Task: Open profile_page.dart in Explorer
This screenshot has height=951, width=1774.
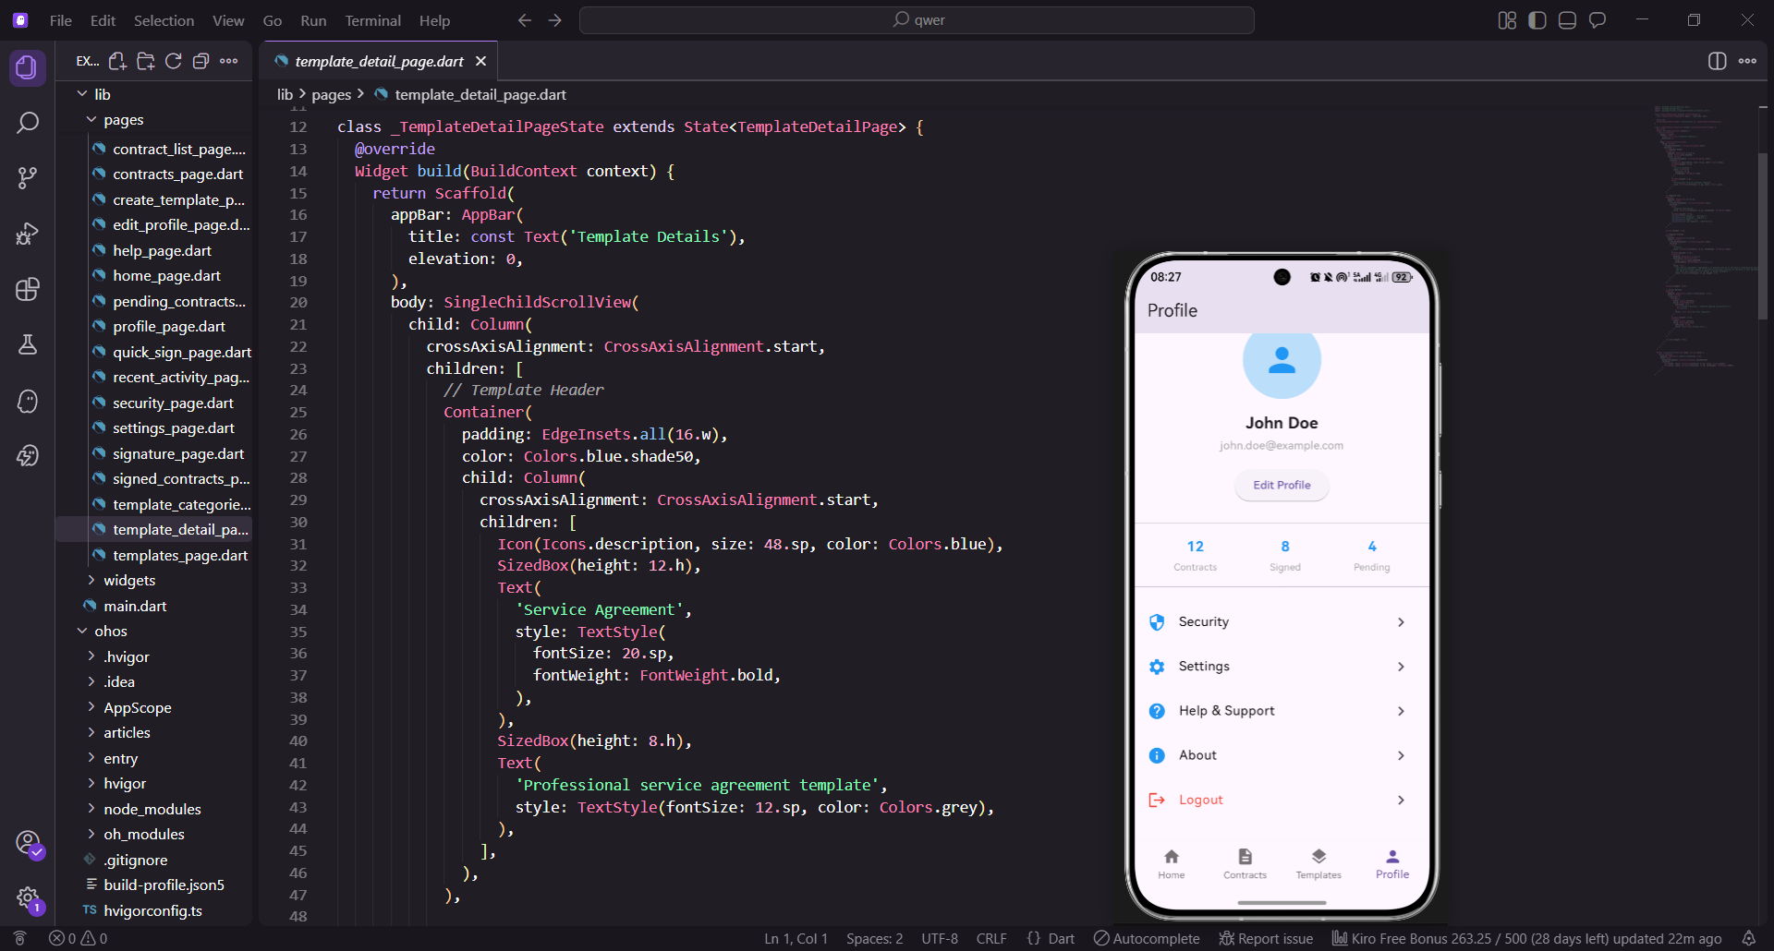Action: [153, 327]
